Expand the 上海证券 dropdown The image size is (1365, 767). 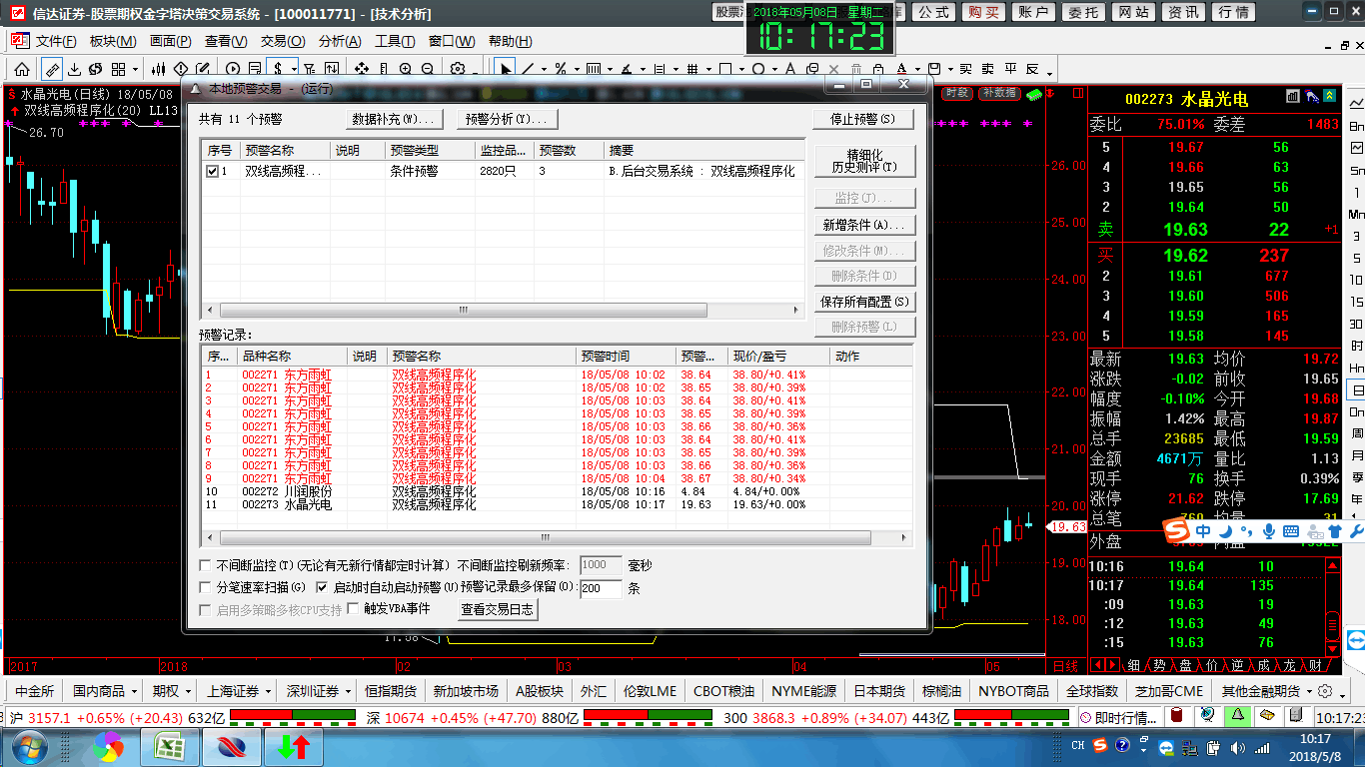coord(266,691)
